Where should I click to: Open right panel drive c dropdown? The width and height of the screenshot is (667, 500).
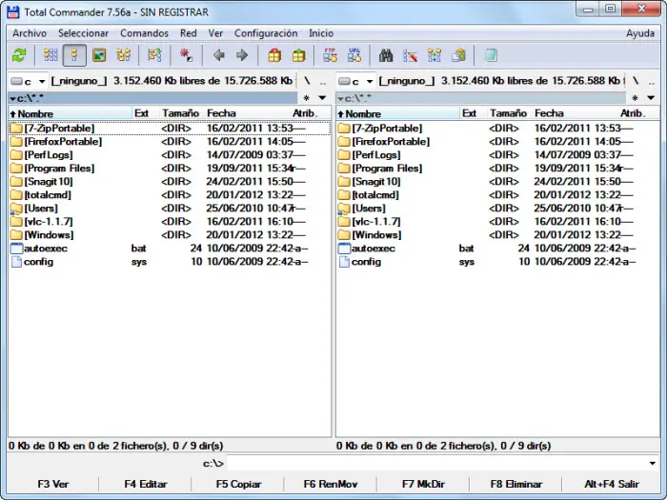click(x=356, y=81)
